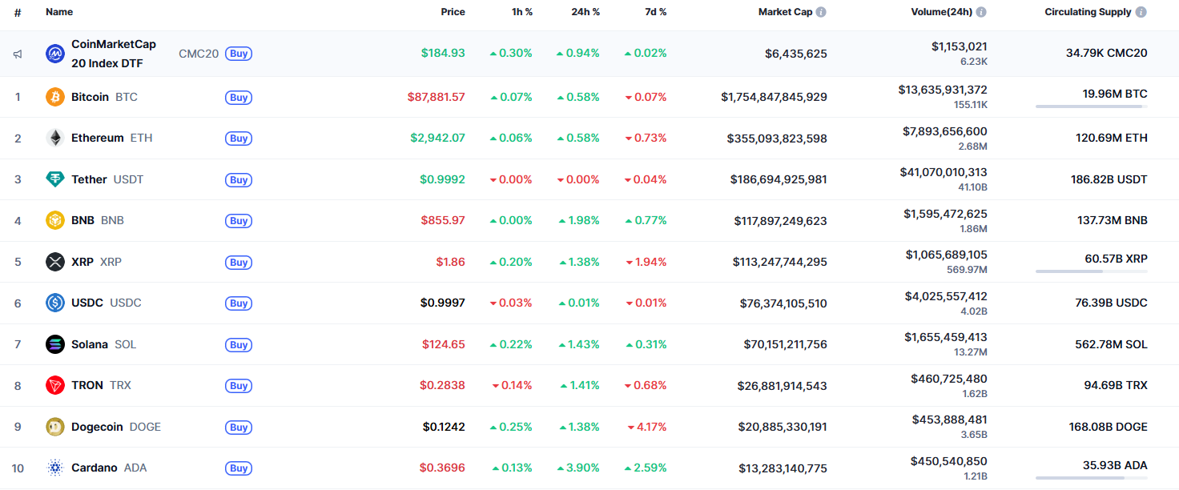
Task: Click the Circulating Supply info icon
Action: coord(1141,12)
